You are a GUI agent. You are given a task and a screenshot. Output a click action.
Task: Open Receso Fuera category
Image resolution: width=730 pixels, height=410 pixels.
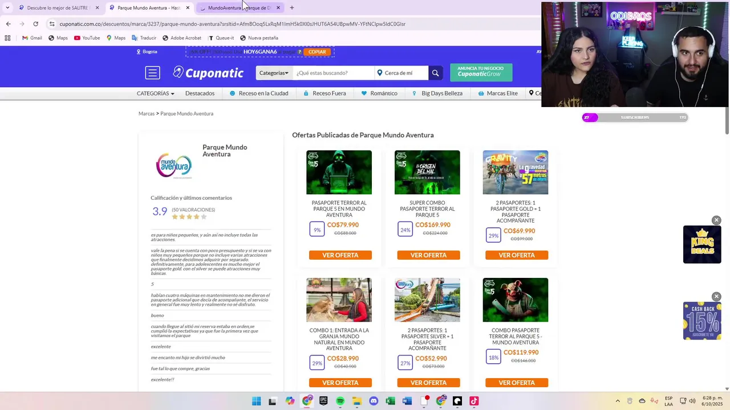coord(325,93)
